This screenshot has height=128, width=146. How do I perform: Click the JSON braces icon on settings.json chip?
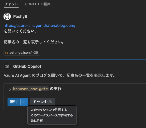(7, 53)
